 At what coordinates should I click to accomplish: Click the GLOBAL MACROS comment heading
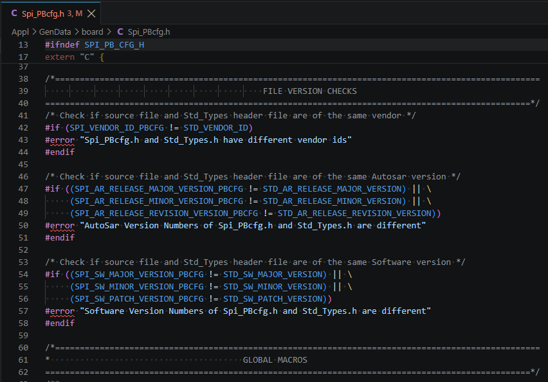[275, 360]
